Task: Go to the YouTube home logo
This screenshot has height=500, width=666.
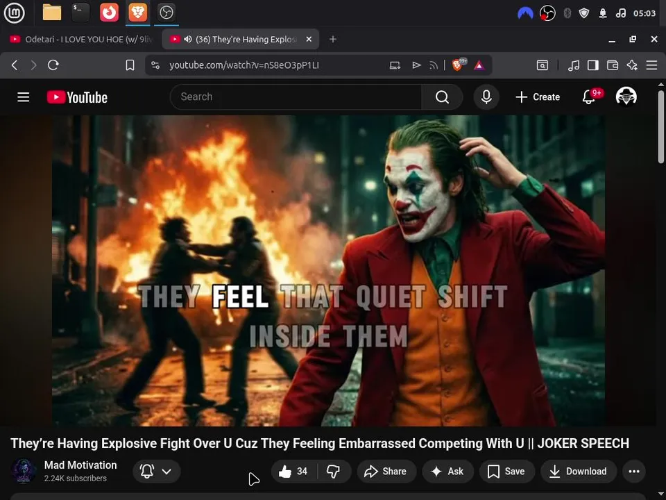Action: pyautogui.click(x=77, y=97)
